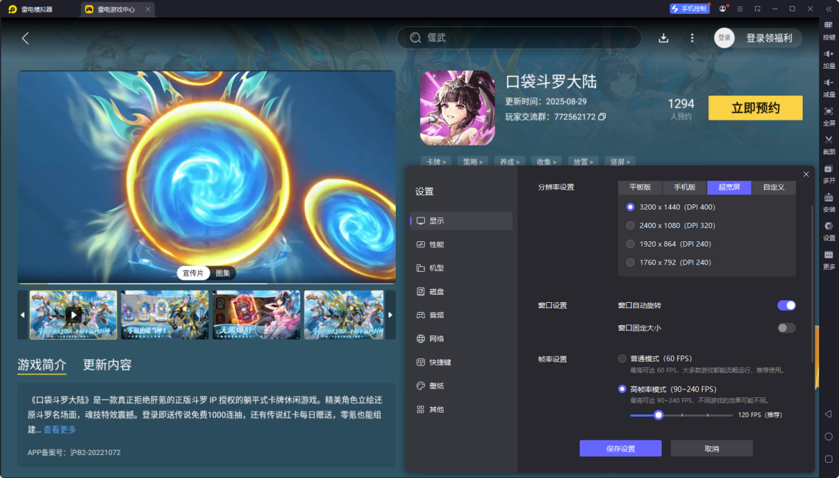This screenshot has width=839, height=478.
Task: Open the 机型 settings category
Action: click(461, 268)
